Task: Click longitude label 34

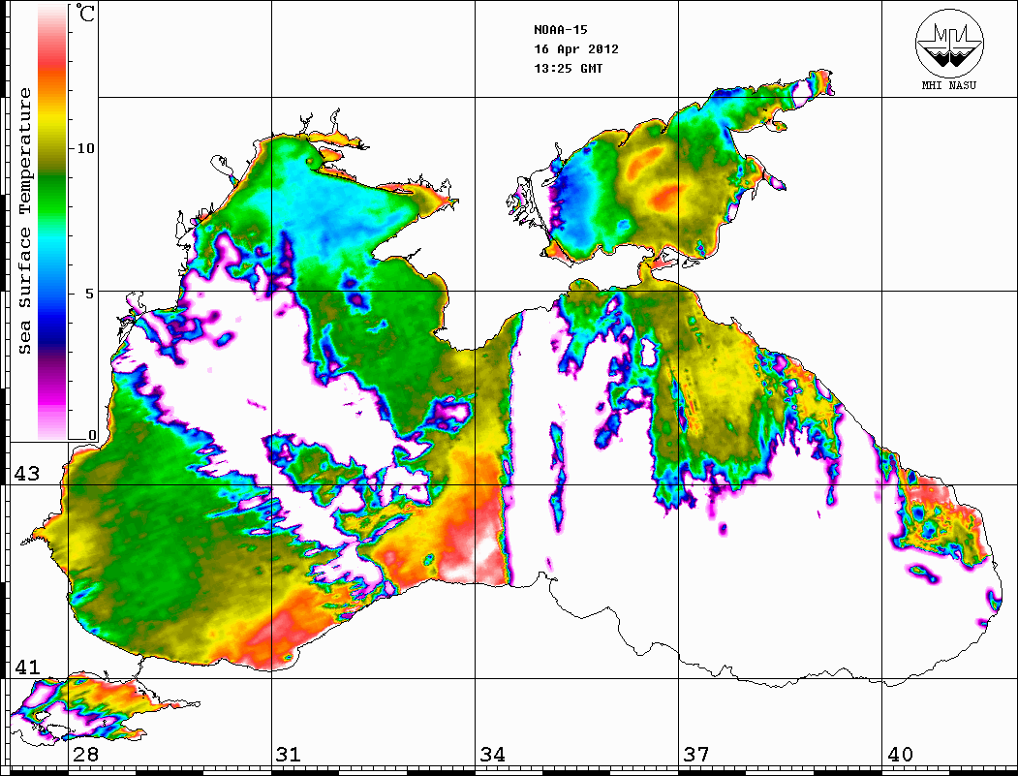Action: 492,754
